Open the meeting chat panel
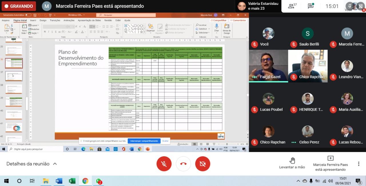Viewport: 366px width, 186px height. (311, 6)
